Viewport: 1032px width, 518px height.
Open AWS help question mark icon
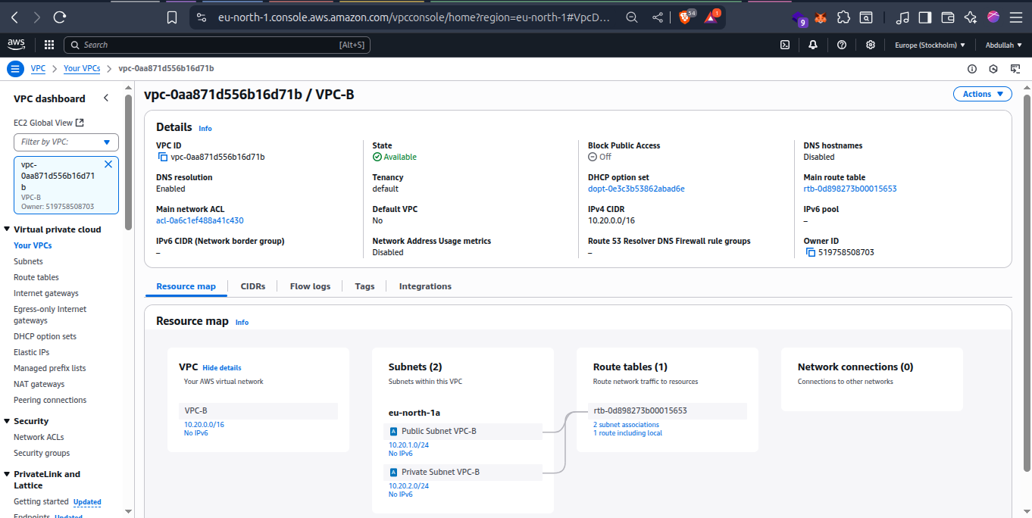point(842,45)
